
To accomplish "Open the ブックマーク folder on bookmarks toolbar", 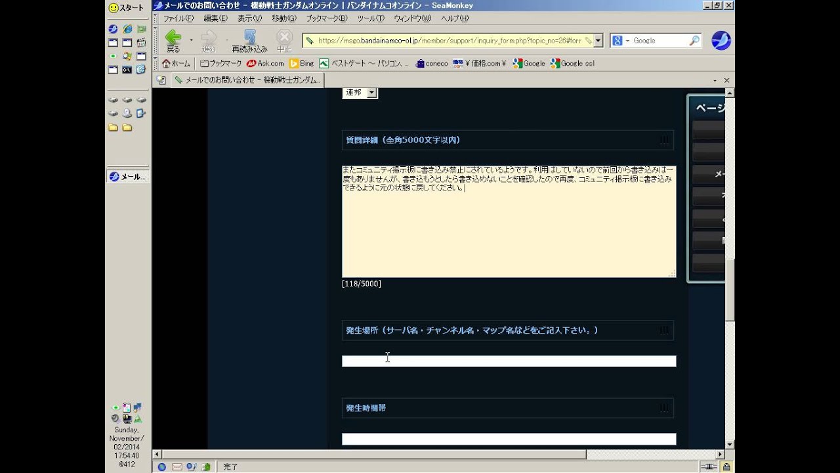I will [221, 64].
